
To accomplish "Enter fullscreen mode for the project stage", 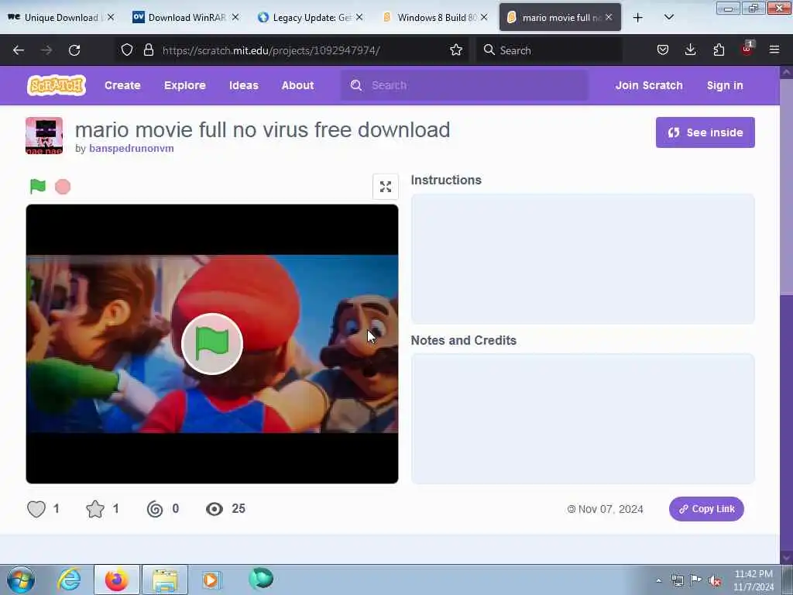I will (386, 187).
